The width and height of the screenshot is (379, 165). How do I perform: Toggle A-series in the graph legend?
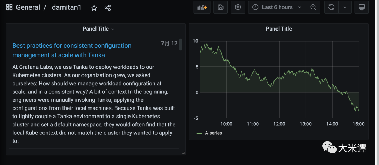click(213, 133)
